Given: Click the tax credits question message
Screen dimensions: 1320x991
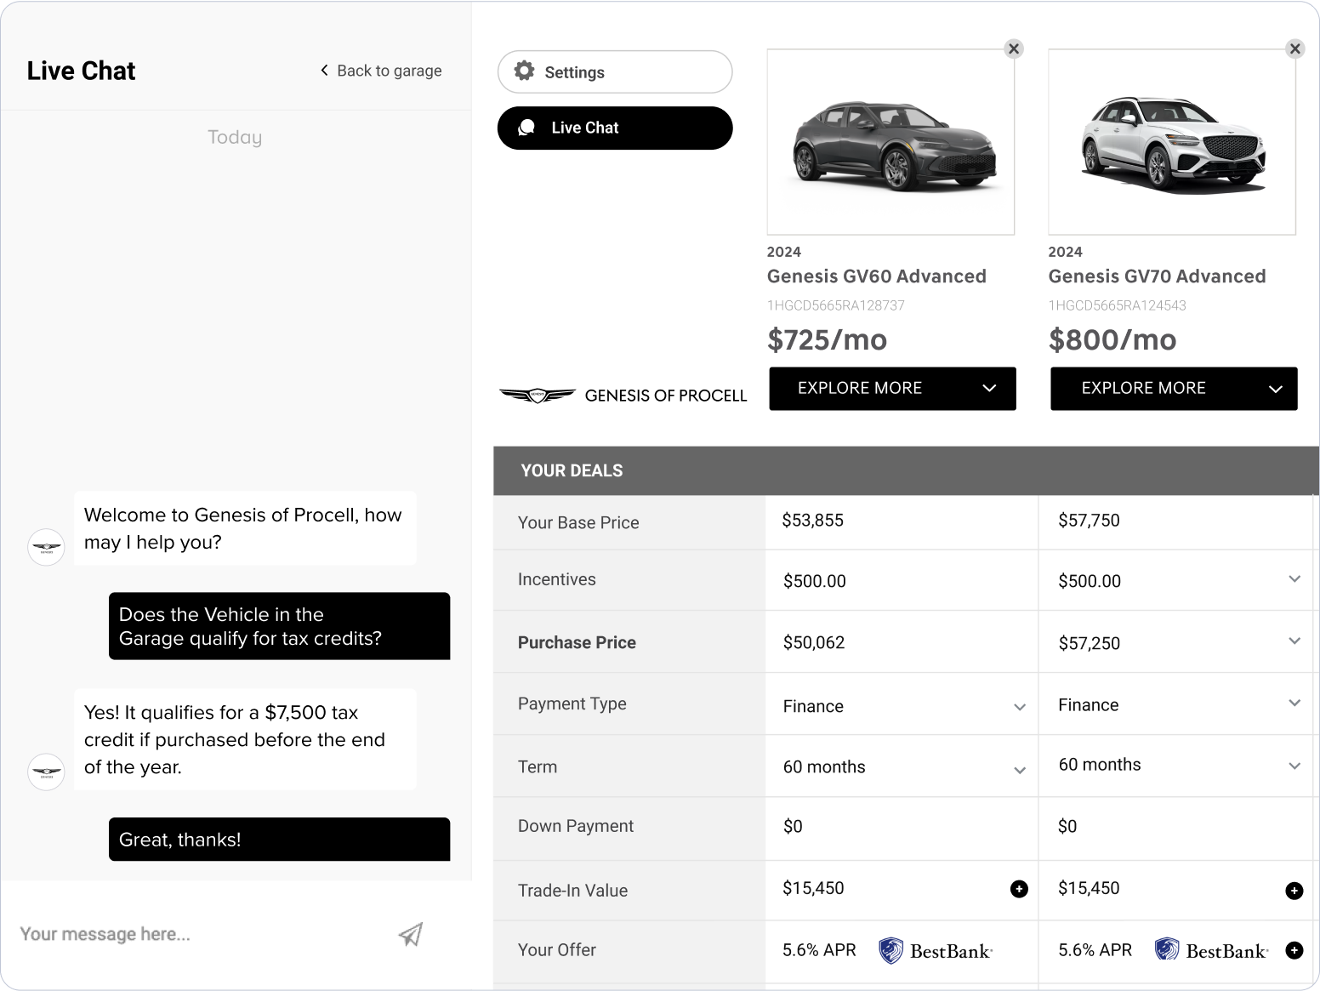Looking at the screenshot, I should coord(279,626).
